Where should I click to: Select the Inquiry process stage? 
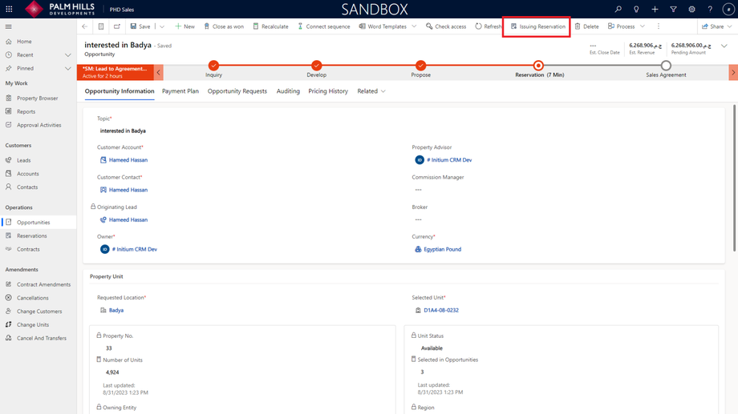(x=213, y=66)
